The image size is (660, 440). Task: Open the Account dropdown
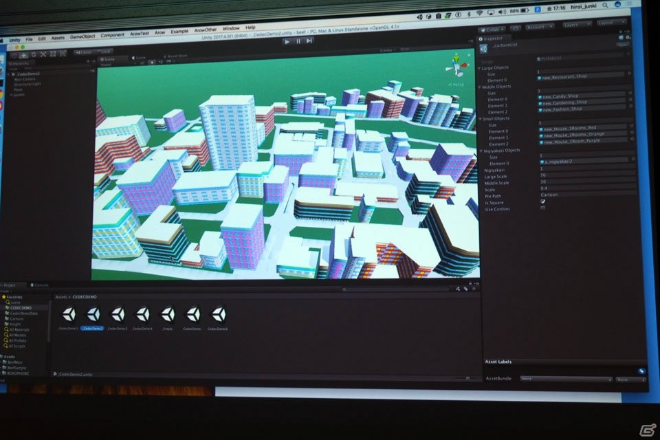click(x=539, y=27)
